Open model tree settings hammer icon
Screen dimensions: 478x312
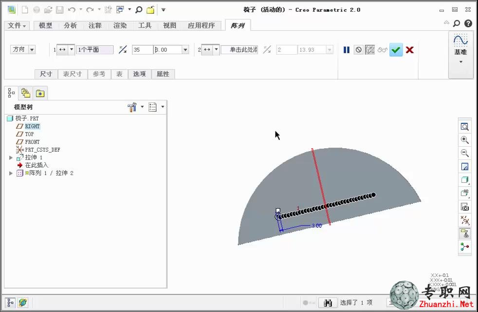click(x=132, y=107)
